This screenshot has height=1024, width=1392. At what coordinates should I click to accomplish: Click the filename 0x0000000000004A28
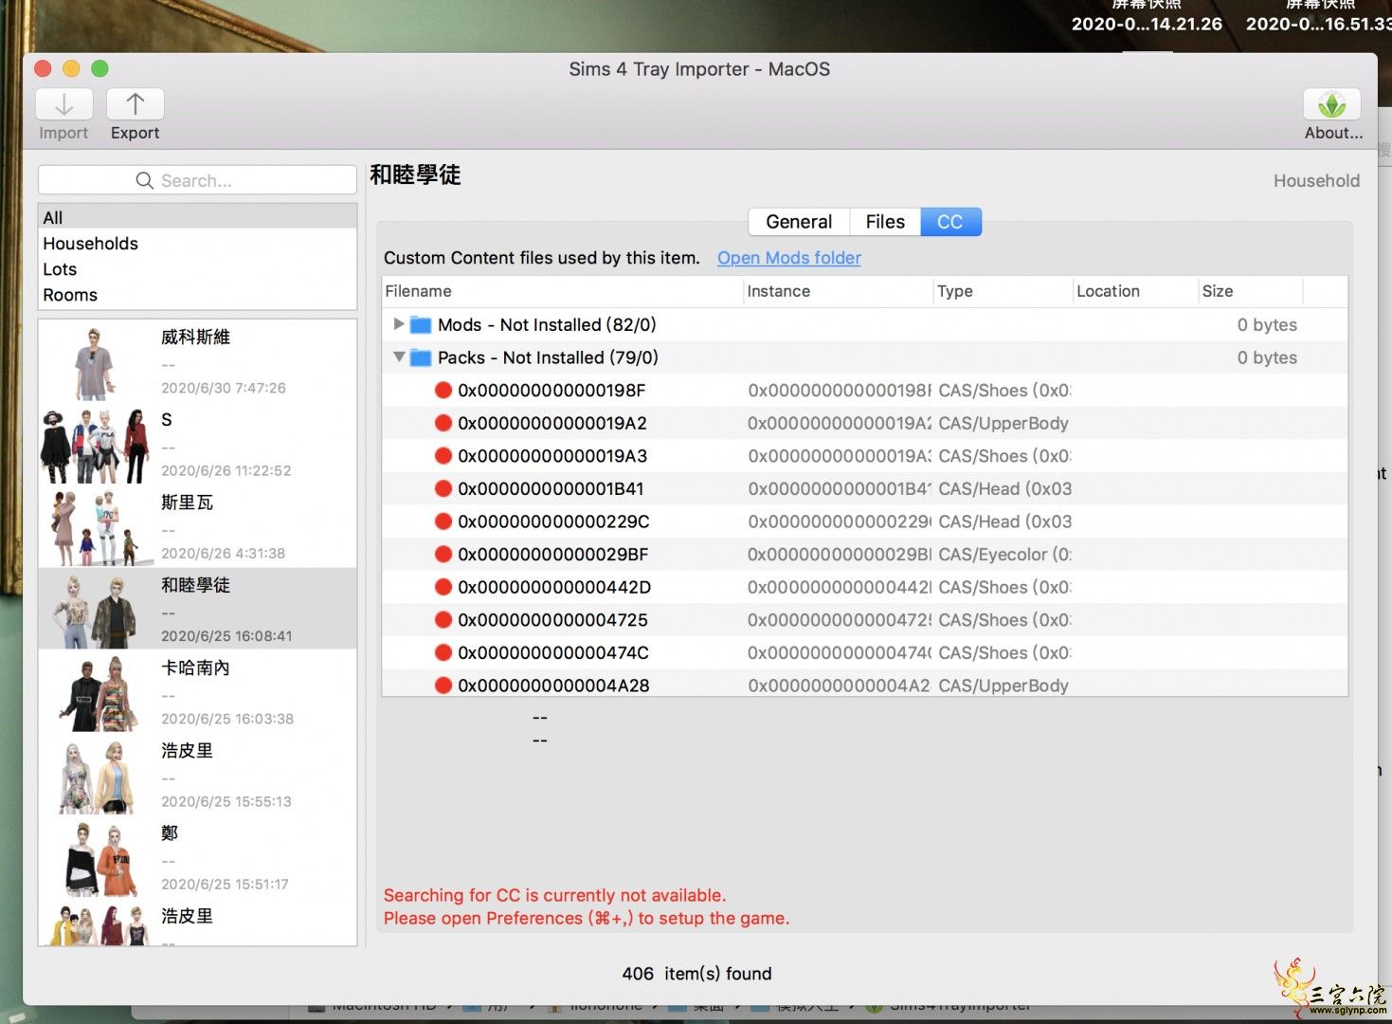tap(553, 685)
